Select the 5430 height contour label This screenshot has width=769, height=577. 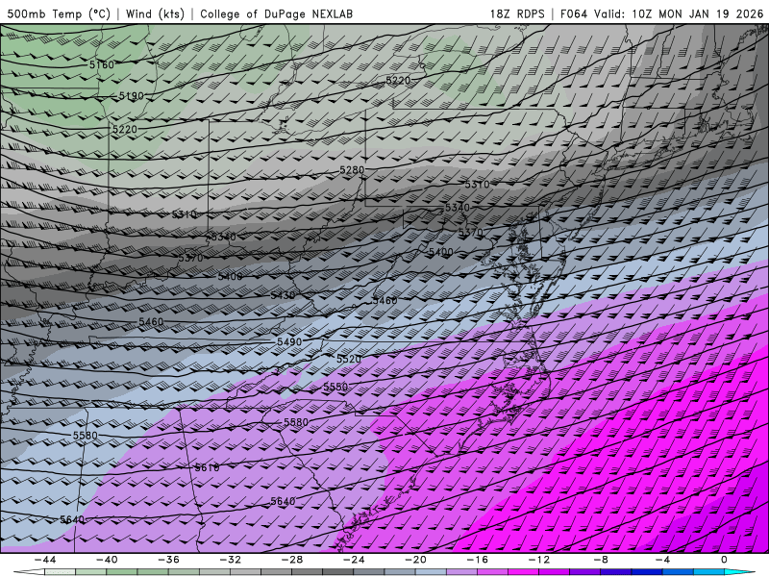[x=283, y=295]
